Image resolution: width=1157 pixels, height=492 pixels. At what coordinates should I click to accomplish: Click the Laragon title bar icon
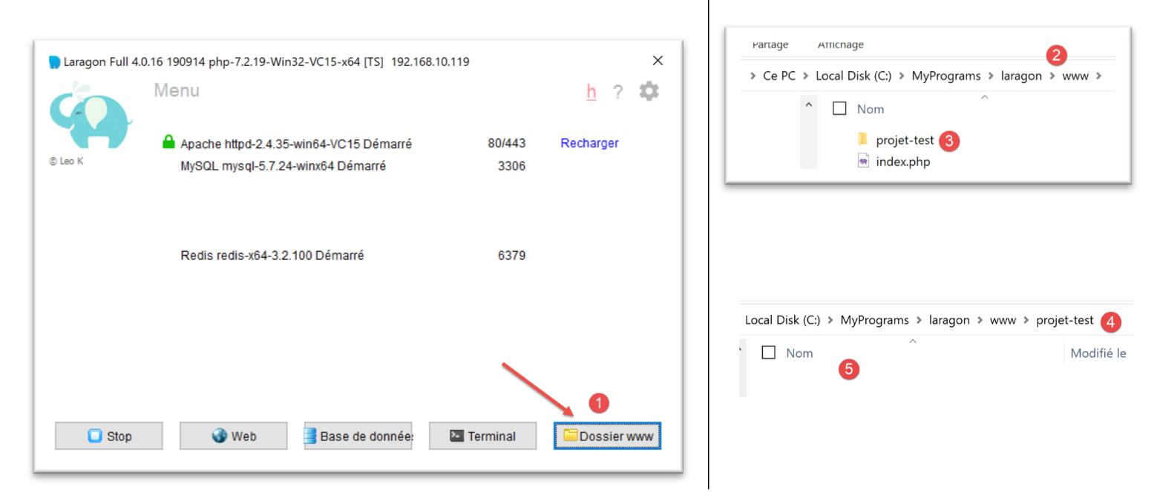coord(54,61)
